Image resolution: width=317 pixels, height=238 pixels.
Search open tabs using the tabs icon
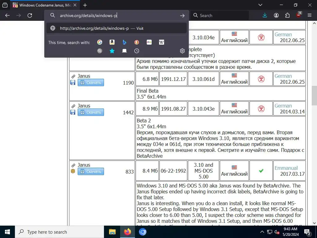tap(124, 51)
